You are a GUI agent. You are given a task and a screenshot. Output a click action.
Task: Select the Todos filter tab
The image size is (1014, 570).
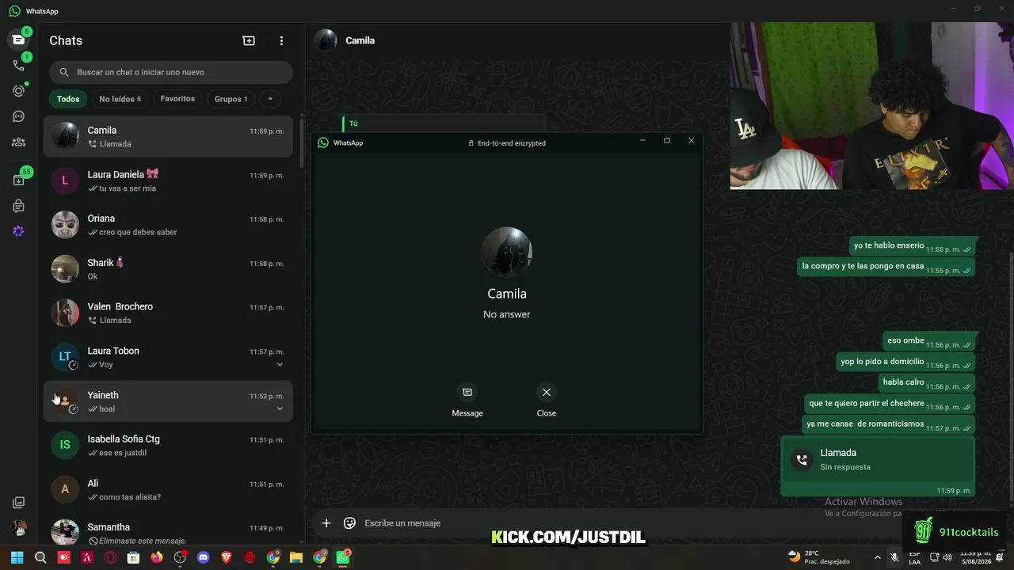[x=68, y=99]
